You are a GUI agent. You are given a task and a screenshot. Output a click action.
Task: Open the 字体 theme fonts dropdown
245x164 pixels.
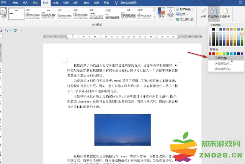[170, 14]
